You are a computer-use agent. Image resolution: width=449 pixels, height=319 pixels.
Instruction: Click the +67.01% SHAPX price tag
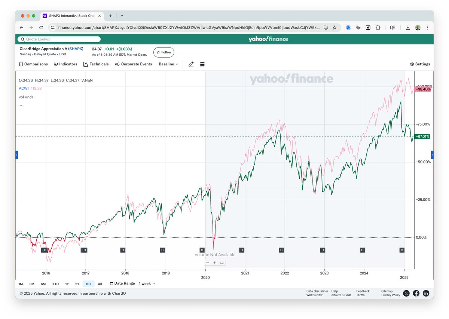coord(422,137)
